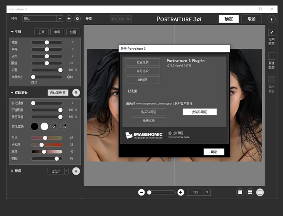The image size is (283, 216).
Task: Switch to horizontal split preview
Action: [x=250, y=192]
